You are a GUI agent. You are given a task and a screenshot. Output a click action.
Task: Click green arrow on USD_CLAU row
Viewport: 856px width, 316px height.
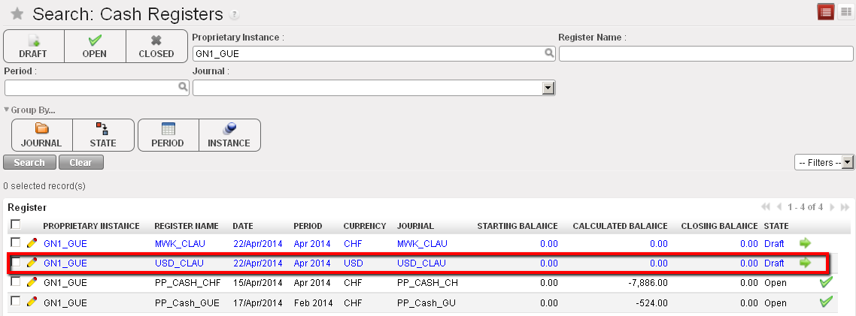pos(806,263)
